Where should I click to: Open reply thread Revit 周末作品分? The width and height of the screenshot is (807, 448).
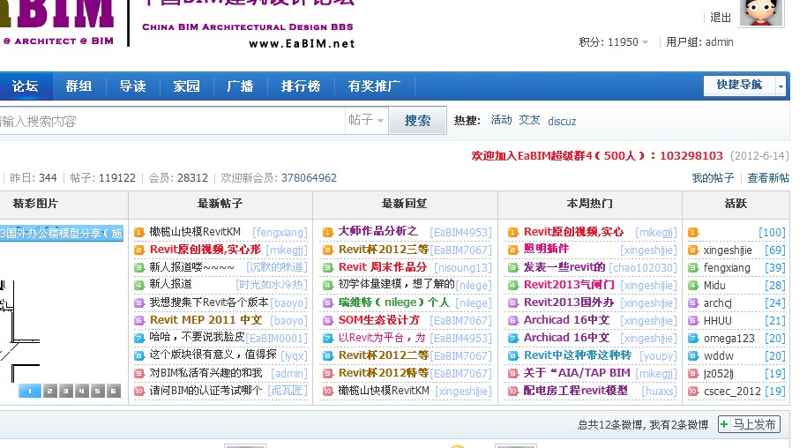click(x=383, y=267)
